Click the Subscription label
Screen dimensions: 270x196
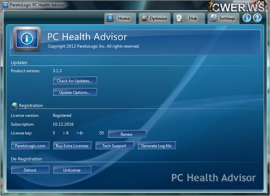22,124
